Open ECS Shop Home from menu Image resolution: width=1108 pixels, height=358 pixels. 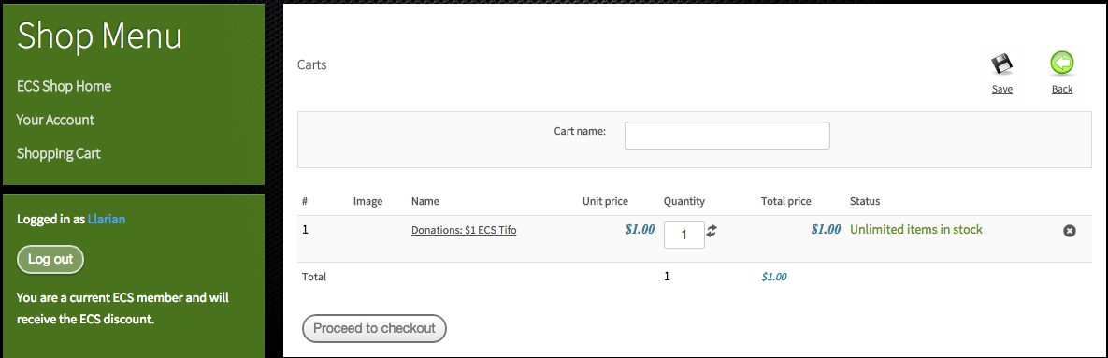65,86
